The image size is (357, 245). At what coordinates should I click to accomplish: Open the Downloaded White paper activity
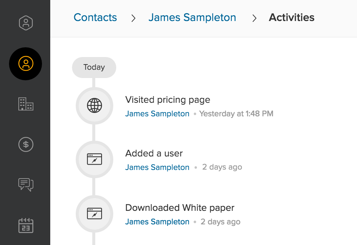click(x=180, y=207)
